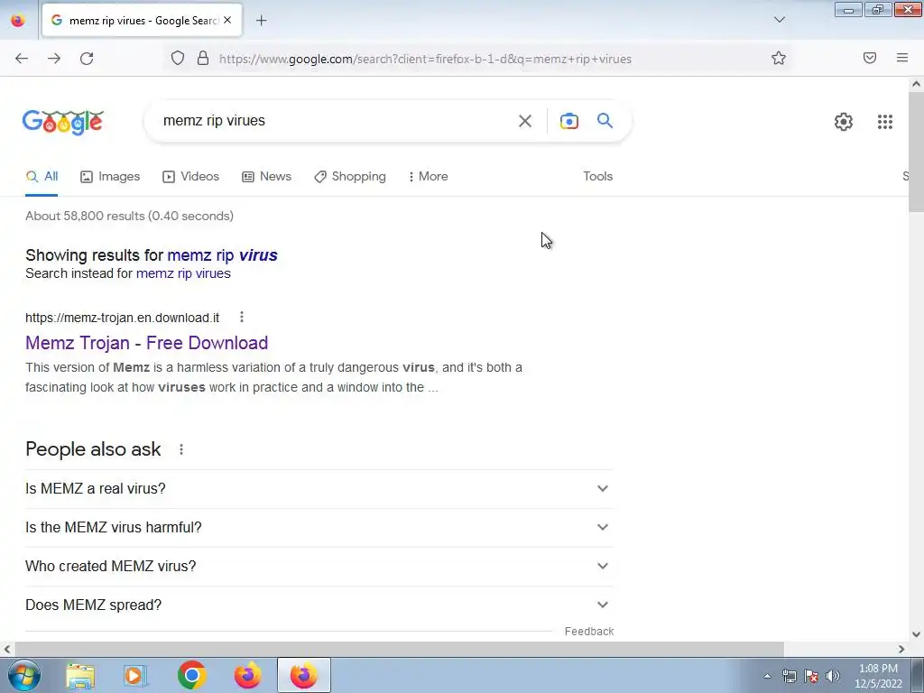Switch to Videos results tab
This screenshot has width=924, height=693.
click(x=191, y=176)
